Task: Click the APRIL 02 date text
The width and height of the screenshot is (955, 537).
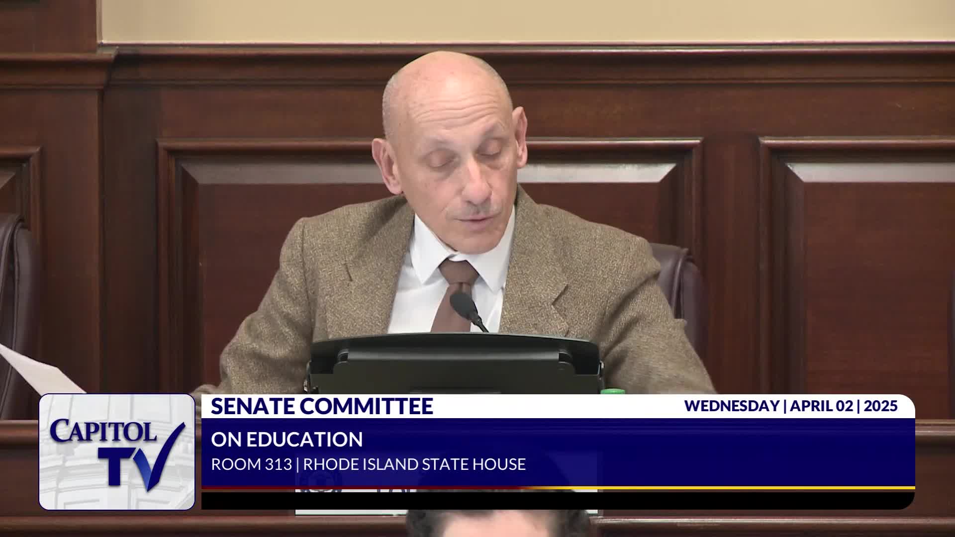Action: point(821,406)
